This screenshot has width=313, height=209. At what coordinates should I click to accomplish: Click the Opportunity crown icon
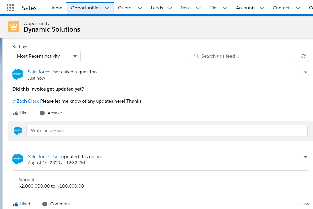tap(14, 27)
